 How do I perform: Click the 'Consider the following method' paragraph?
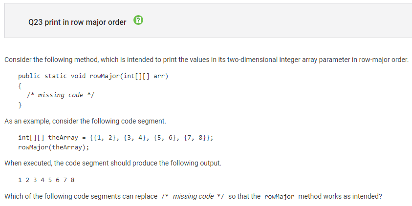207,60
